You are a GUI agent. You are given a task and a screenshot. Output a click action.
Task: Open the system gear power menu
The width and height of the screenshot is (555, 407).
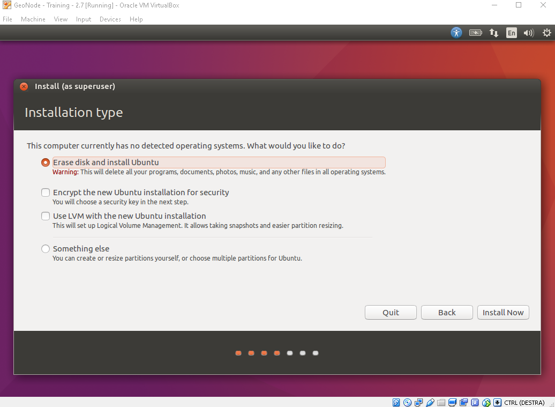(x=547, y=33)
